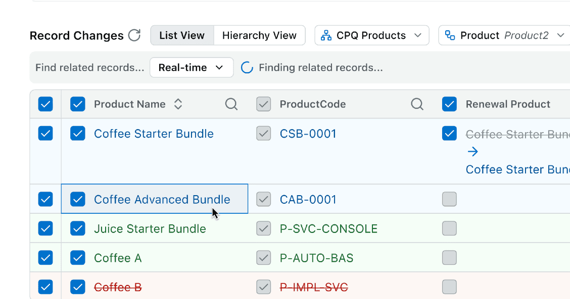The height and width of the screenshot is (299, 570).
Task: Click the spinner next to Finding related records
Action: click(247, 68)
